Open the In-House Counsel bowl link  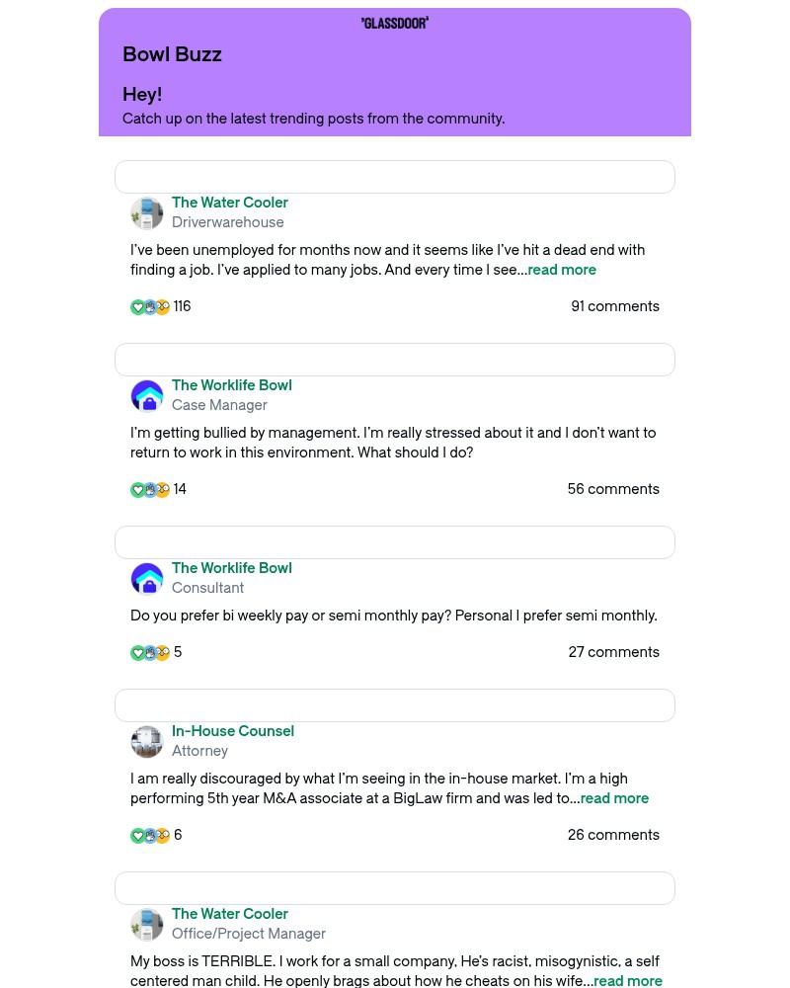[x=233, y=731]
